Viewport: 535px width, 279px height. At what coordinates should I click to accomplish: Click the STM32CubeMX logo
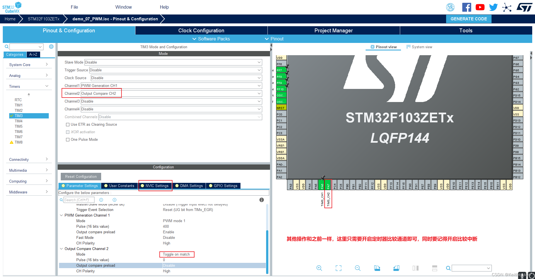(12, 8)
